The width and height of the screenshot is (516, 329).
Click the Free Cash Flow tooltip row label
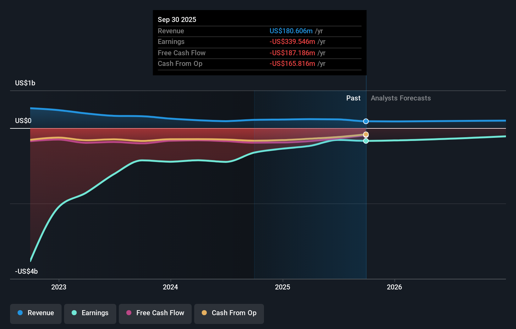[x=182, y=53]
